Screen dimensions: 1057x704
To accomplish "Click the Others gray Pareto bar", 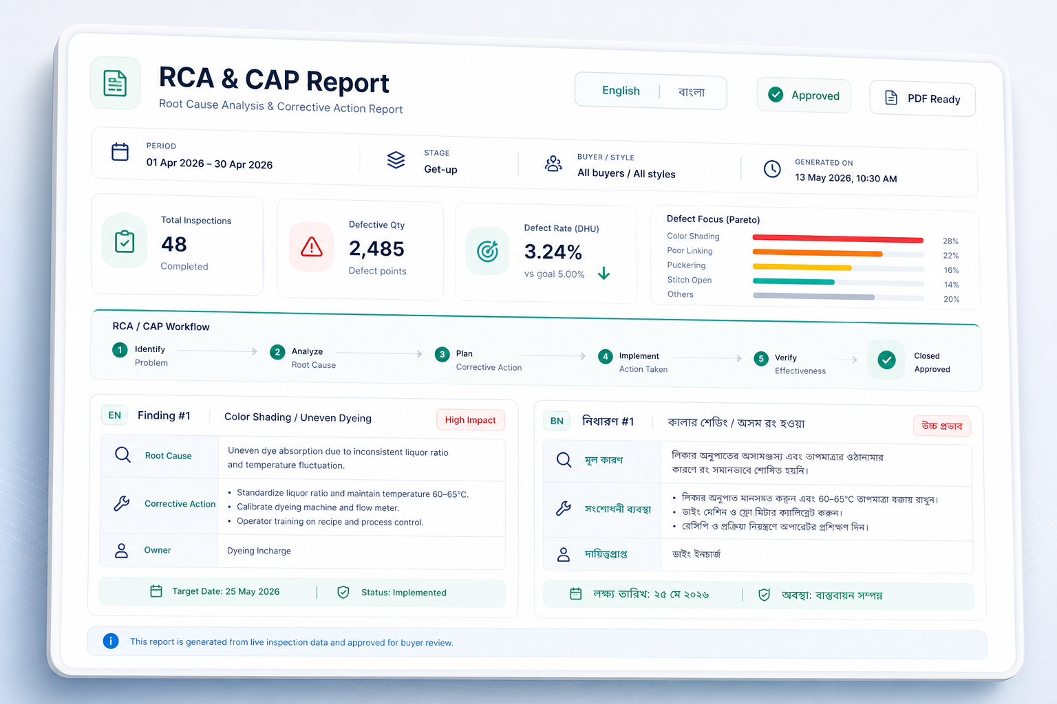I will [x=813, y=296].
